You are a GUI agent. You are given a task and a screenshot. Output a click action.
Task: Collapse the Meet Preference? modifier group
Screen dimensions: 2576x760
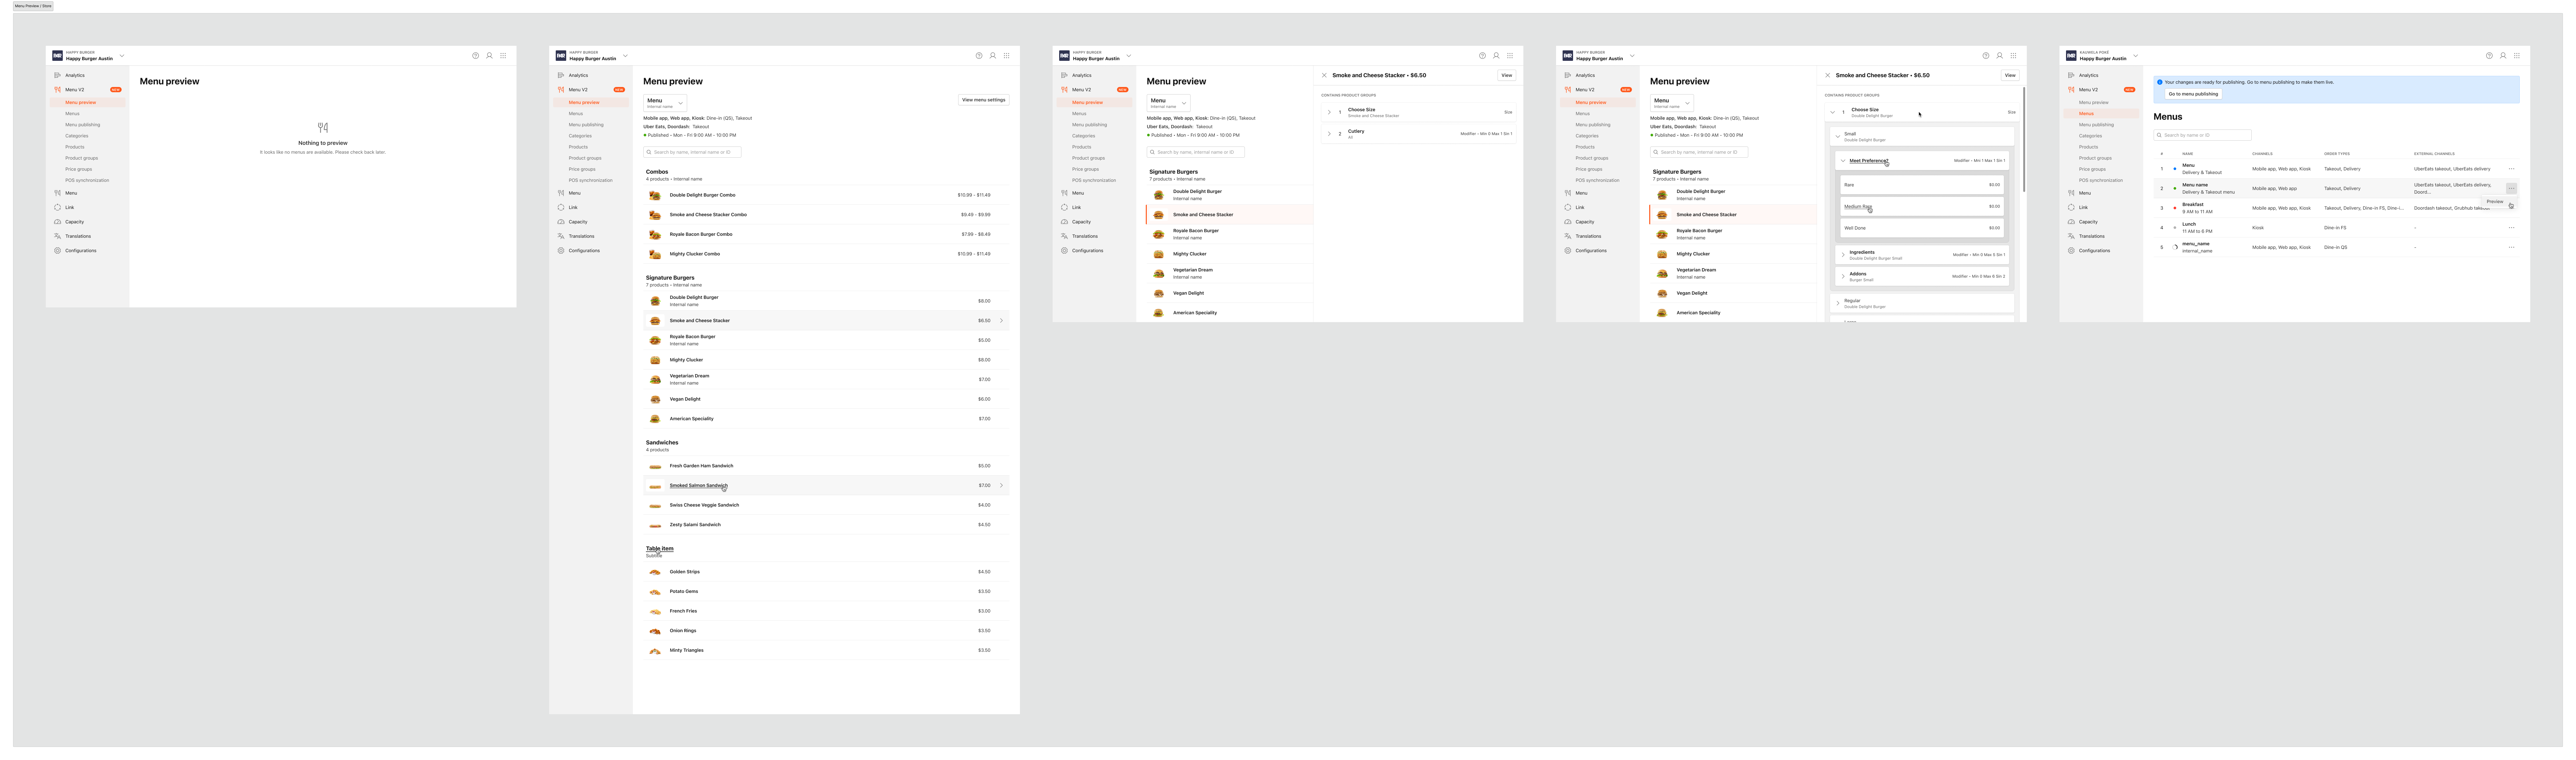[1843, 161]
